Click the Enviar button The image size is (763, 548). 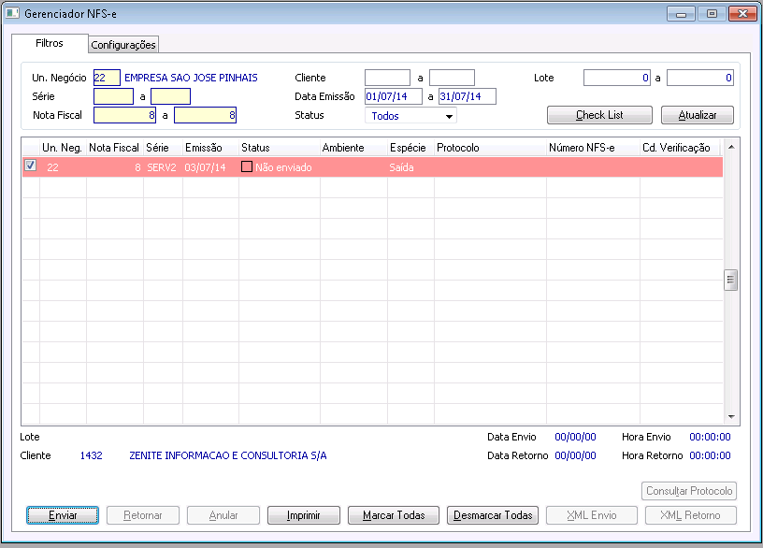point(63,515)
